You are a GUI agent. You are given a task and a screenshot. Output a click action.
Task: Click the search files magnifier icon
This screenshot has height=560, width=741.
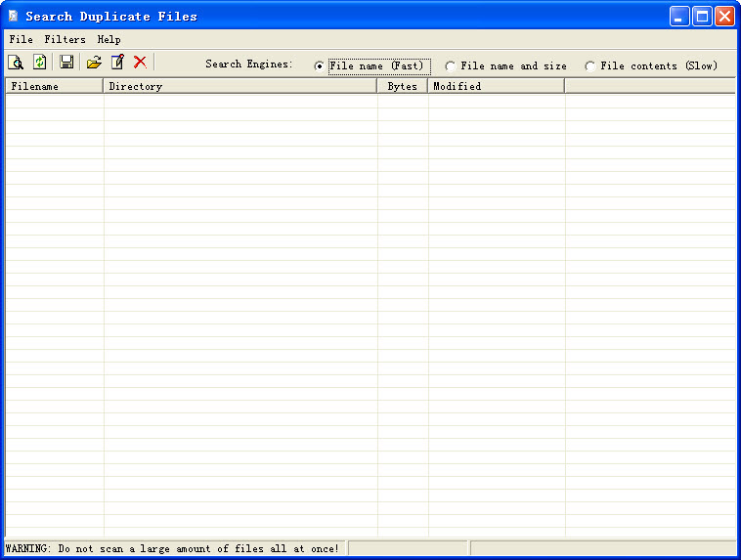(16, 63)
